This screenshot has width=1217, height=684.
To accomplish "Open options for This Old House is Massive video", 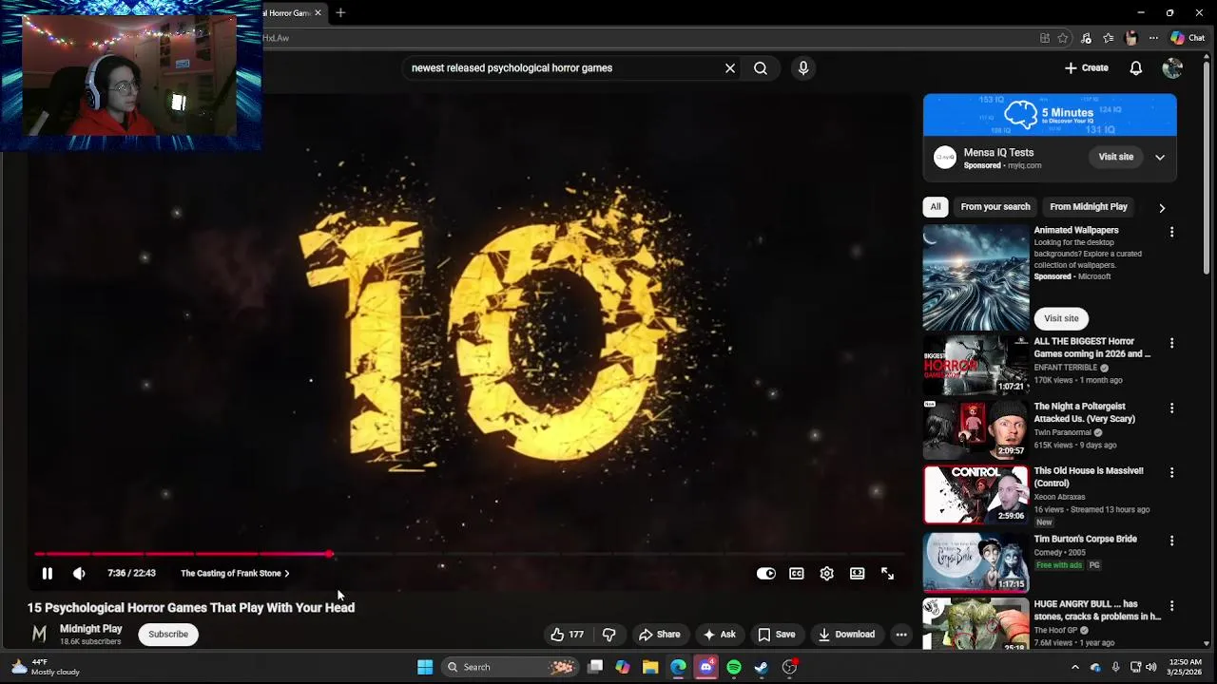I will pos(1171,472).
